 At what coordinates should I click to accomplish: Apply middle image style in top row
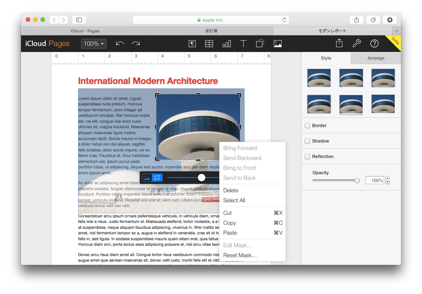pyautogui.click(x=351, y=78)
